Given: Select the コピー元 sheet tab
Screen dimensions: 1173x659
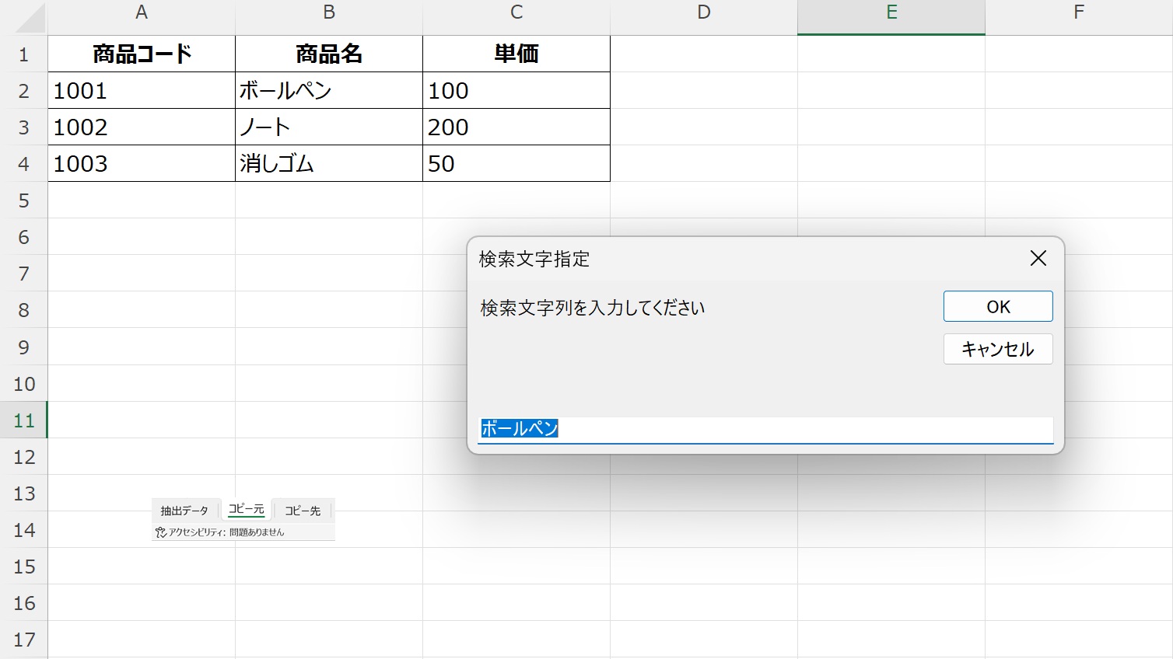Looking at the screenshot, I should [x=246, y=509].
